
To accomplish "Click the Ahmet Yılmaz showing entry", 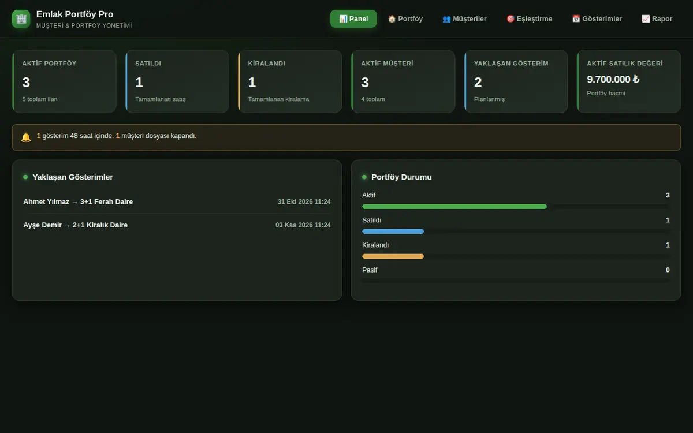I will click(x=177, y=201).
